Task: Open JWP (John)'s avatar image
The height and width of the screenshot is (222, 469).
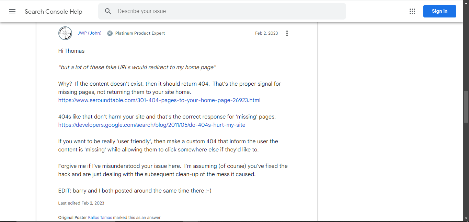Action: click(65, 33)
